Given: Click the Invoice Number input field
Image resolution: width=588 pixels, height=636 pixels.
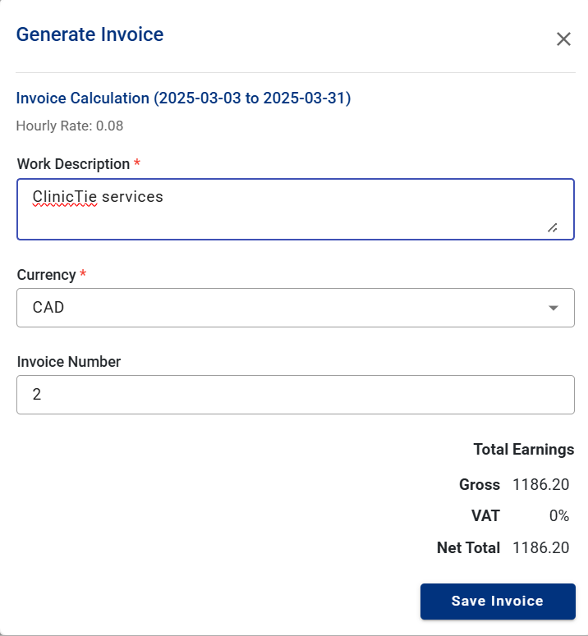Looking at the screenshot, I should [296, 395].
